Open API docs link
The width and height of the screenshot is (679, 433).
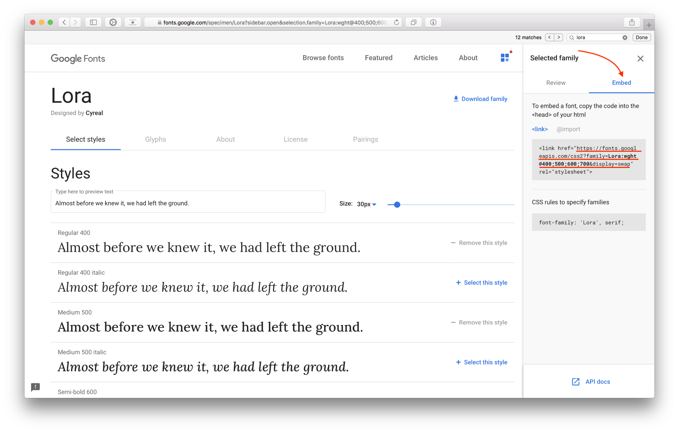(591, 382)
